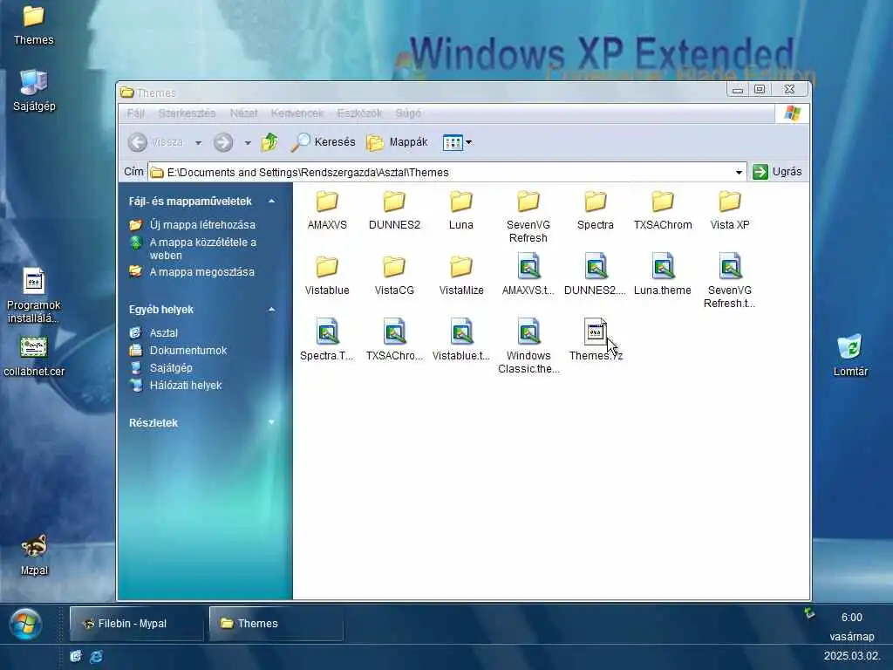Click the Forward arrow button
The height and width of the screenshot is (670, 893).
223,142
